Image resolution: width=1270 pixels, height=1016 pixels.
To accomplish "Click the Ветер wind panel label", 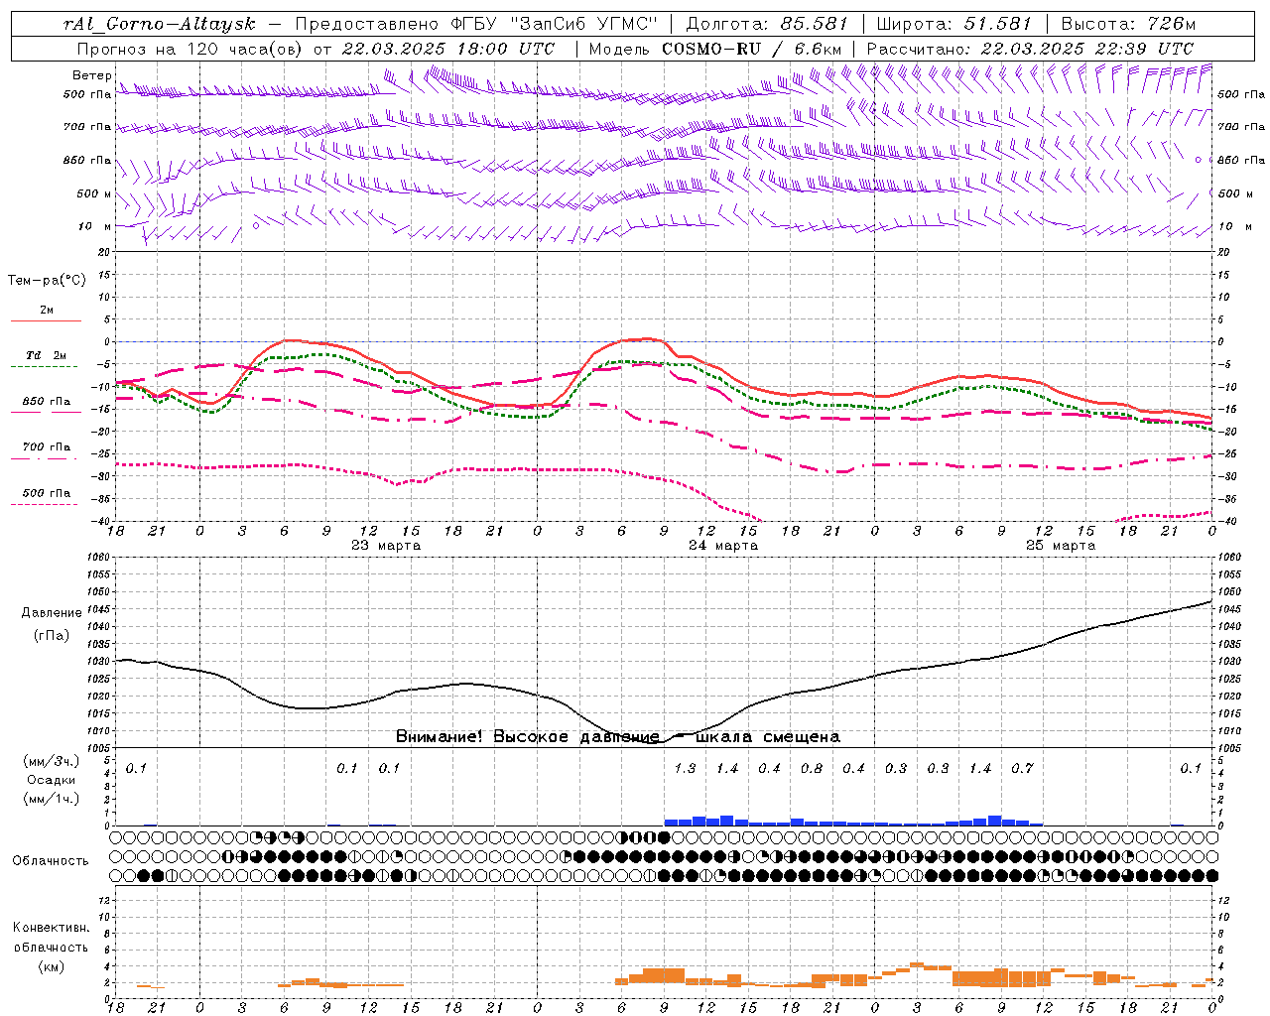I will pos(91,75).
